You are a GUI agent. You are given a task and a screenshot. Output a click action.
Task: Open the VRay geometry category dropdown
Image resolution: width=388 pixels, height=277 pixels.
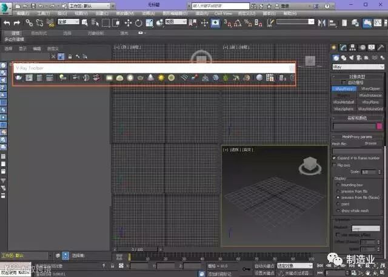358,67
